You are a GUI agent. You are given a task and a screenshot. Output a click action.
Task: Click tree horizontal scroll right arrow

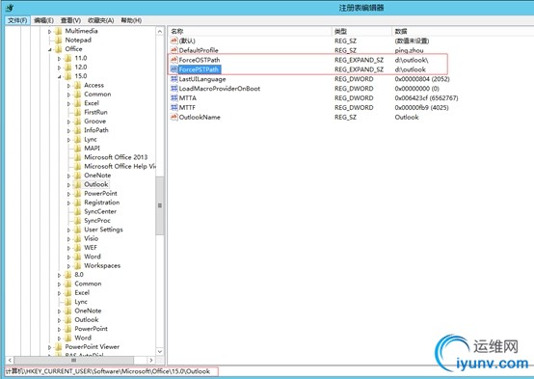(151, 360)
